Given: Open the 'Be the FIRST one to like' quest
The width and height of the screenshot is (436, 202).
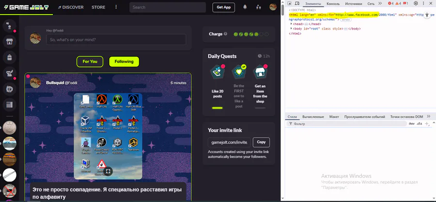Looking at the screenshot, I should click(x=238, y=86).
